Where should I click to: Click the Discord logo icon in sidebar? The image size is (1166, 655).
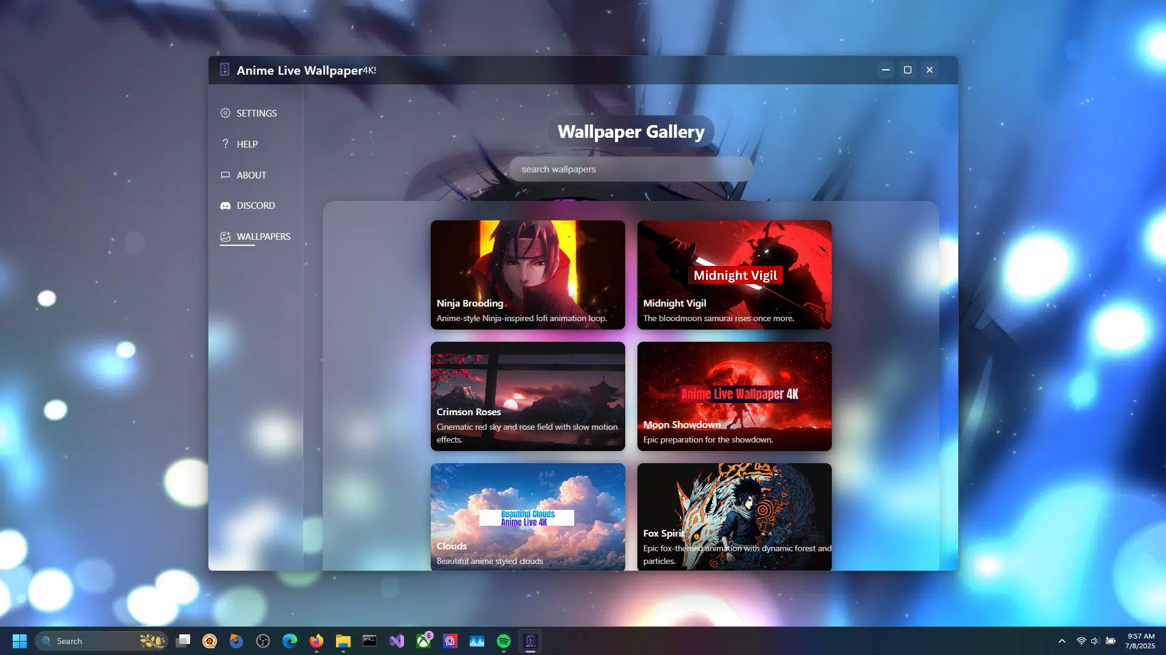tap(225, 206)
